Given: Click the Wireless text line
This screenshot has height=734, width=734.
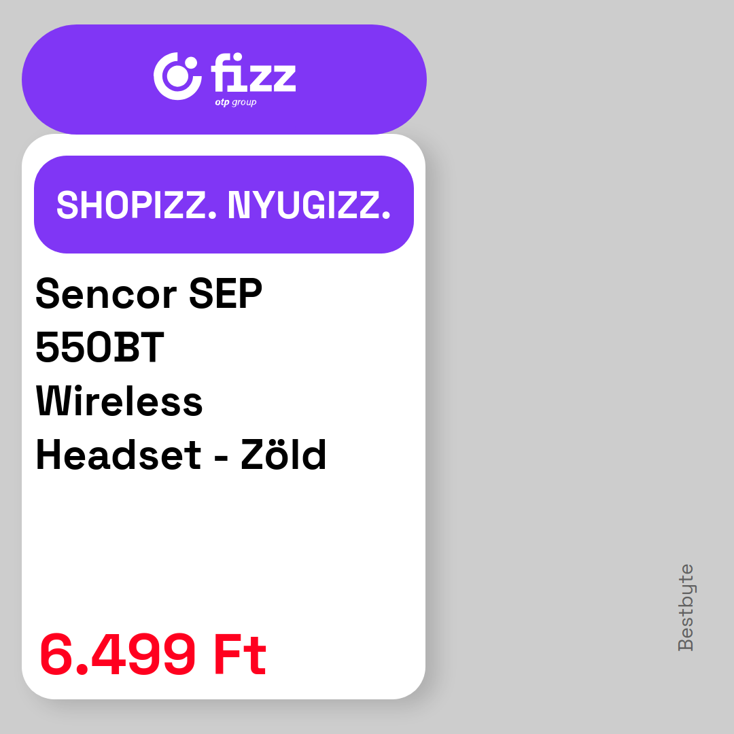Looking at the screenshot, I should pyautogui.click(x=119, y=401).
